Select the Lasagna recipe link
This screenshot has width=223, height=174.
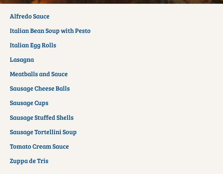point(22,59)
